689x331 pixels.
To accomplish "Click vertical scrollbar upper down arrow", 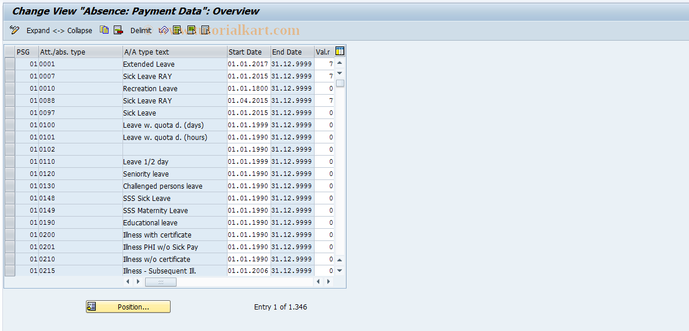I will [x=340, y=73].
